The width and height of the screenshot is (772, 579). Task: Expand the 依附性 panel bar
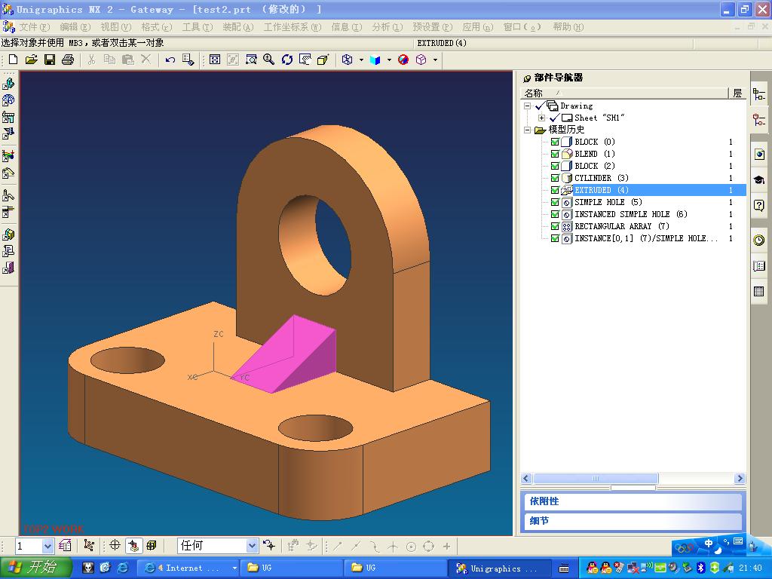point(633,501)
